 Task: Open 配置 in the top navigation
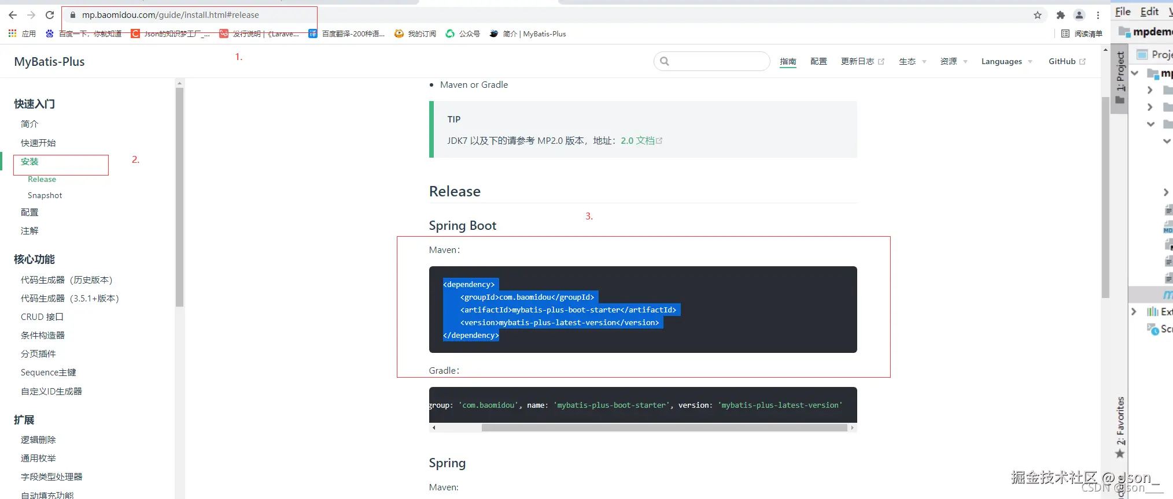pos(818,62)
